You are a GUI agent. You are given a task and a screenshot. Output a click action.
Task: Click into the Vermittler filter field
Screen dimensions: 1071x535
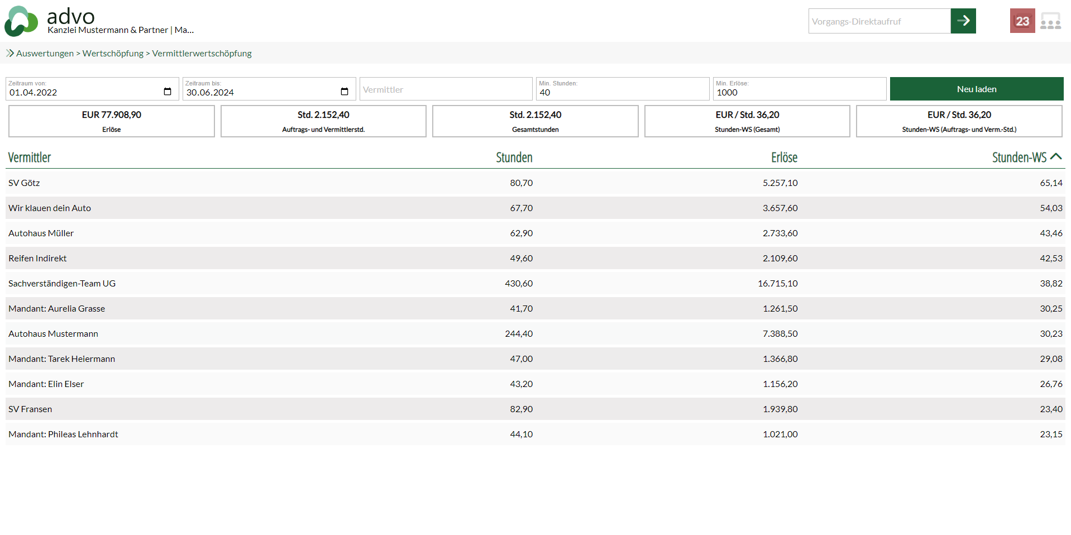(446, 89)
